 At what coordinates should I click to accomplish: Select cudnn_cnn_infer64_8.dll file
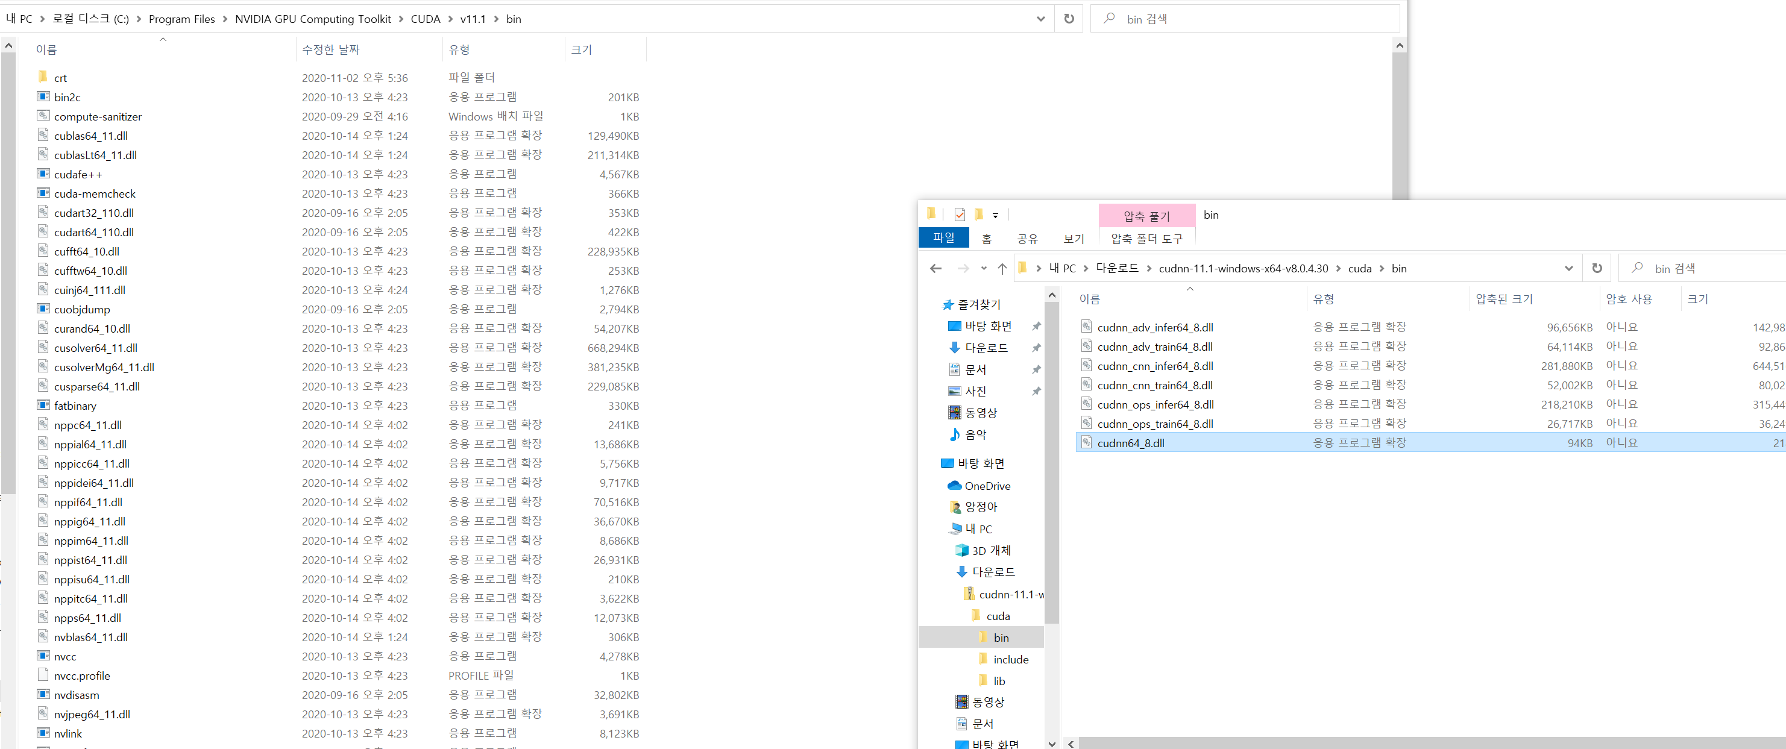pyautogui.click(x=1154, y=366)
